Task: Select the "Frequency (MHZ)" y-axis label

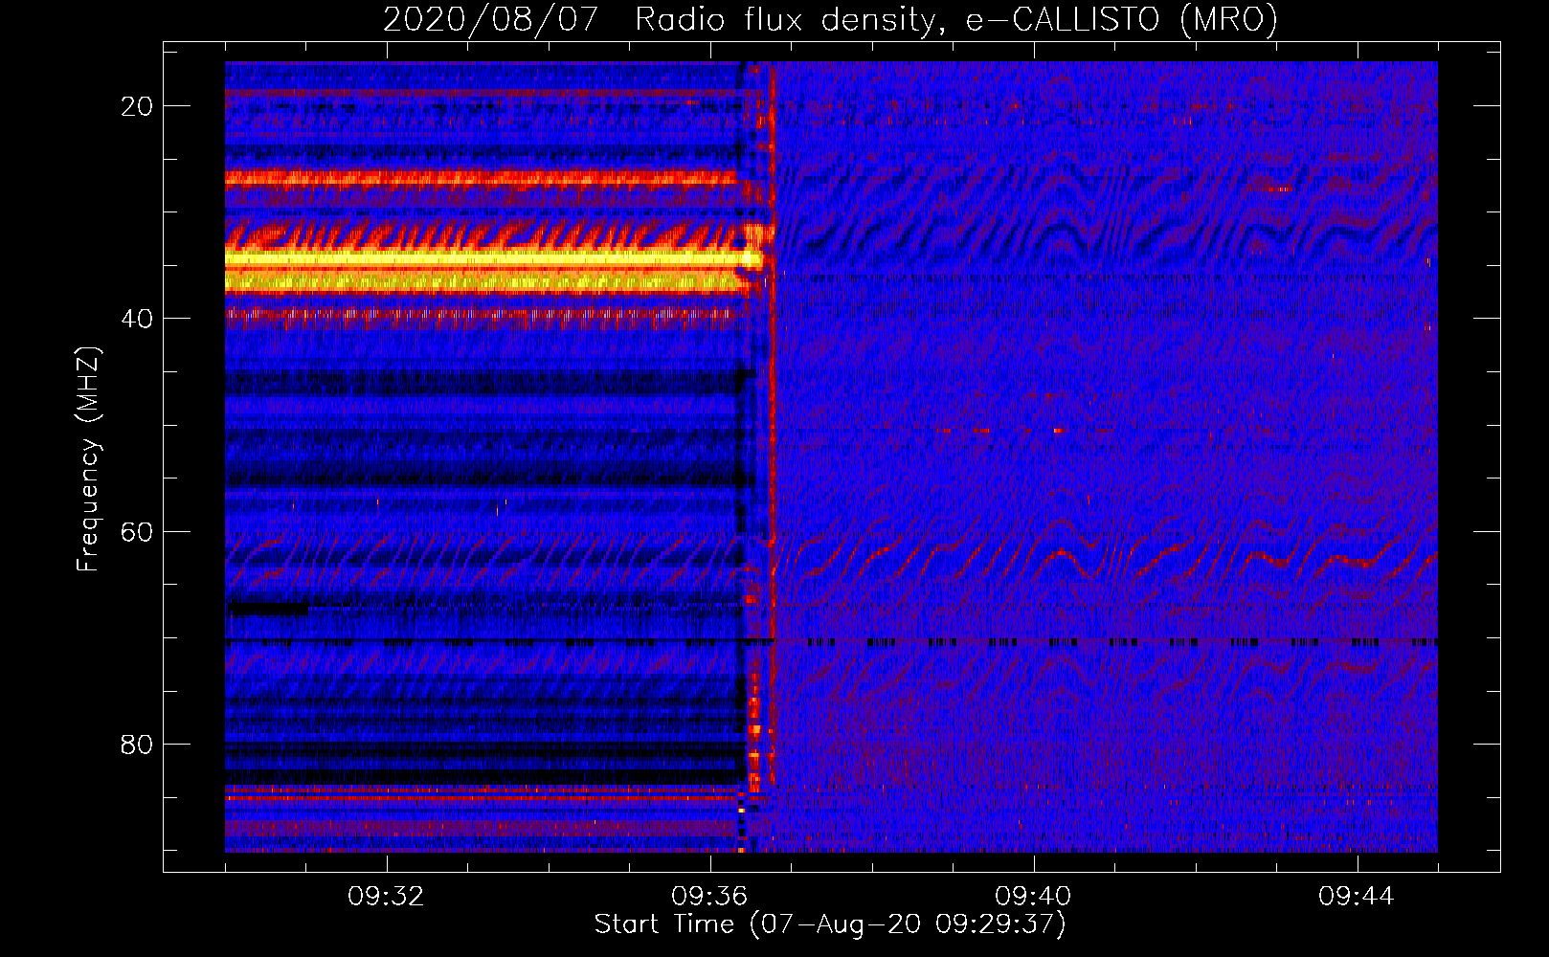Action: [x=88, y=459]
